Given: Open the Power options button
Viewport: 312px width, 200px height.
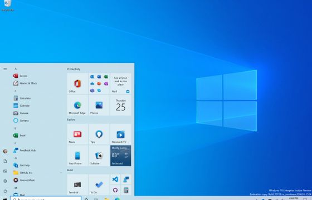Looking at the screenshot, I should click(x=6, y=191).
